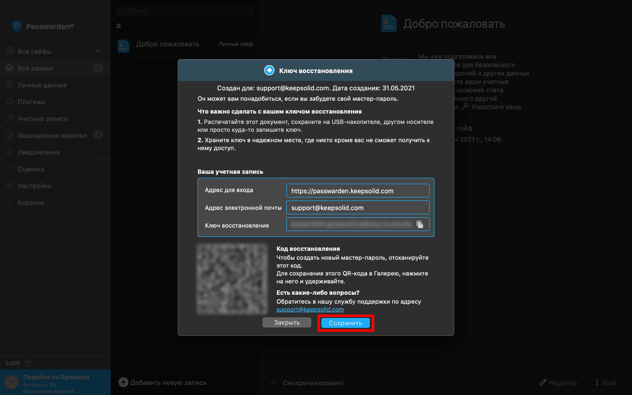Open Защищенные заметки section
Viewport: 632px width, 395px height.
tap(52, 135)
